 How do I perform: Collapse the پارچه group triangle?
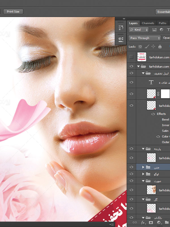143,149
